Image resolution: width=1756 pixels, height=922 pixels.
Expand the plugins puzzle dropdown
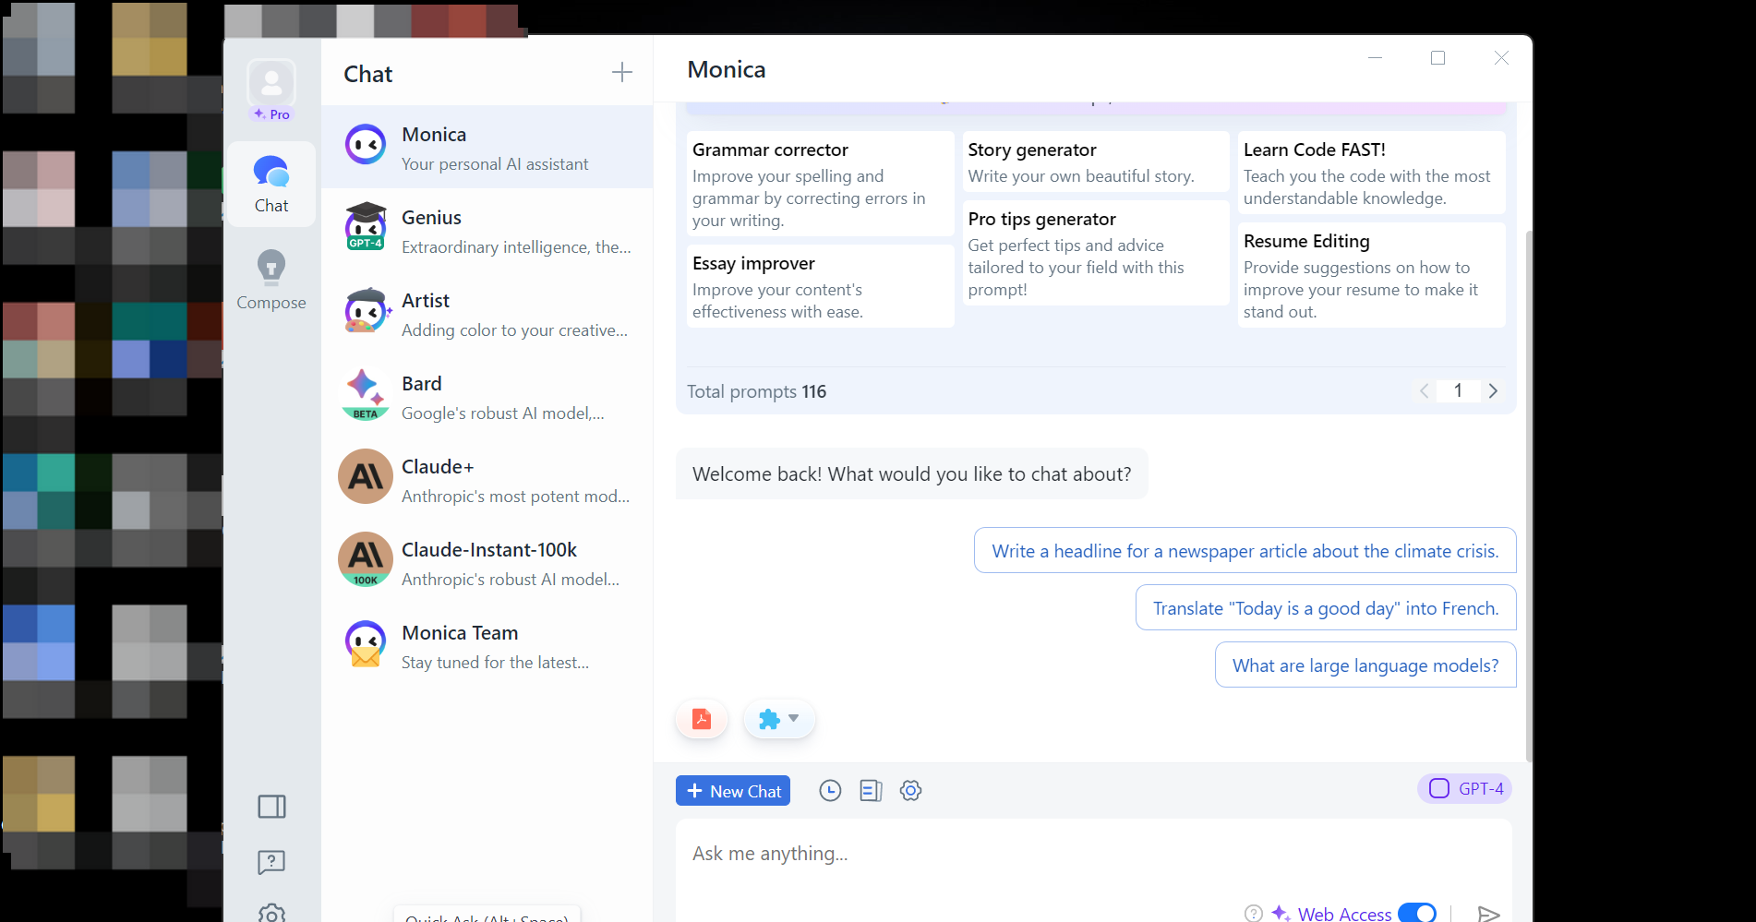point(779,719)
